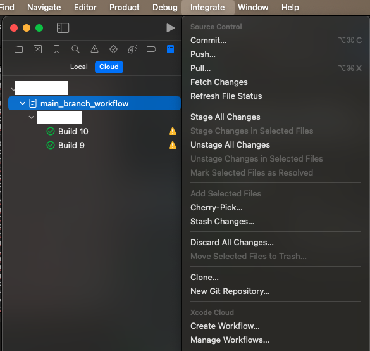Switch to the Cloud reports tab
Screen dimensions: 370x351
click(109, 67)
